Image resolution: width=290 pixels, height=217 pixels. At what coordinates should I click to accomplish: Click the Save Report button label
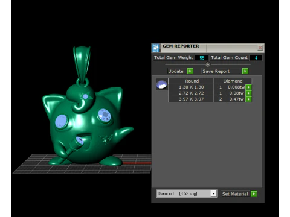tap(216, 71)
